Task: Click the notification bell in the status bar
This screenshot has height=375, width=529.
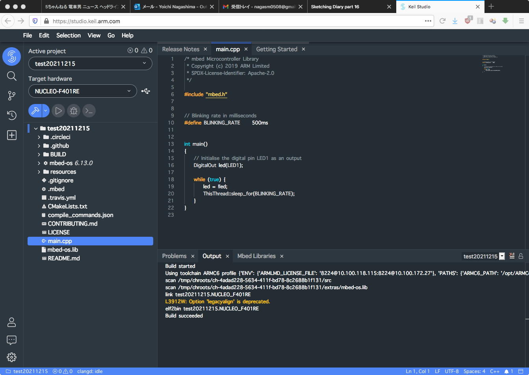Action: tap(506, 371)
